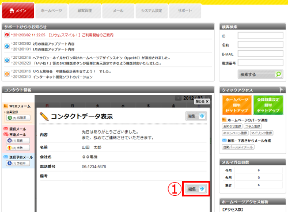Viewport: 288px width, 212px height.
Task: Click the flag icon in クイックアクセス header
Action: (x=282, y=90)
